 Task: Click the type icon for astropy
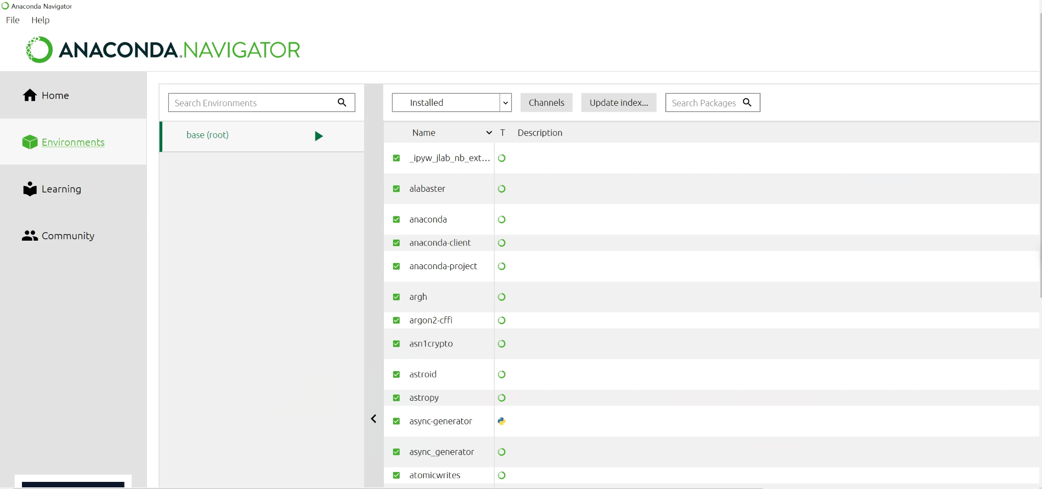pos(501,398)
